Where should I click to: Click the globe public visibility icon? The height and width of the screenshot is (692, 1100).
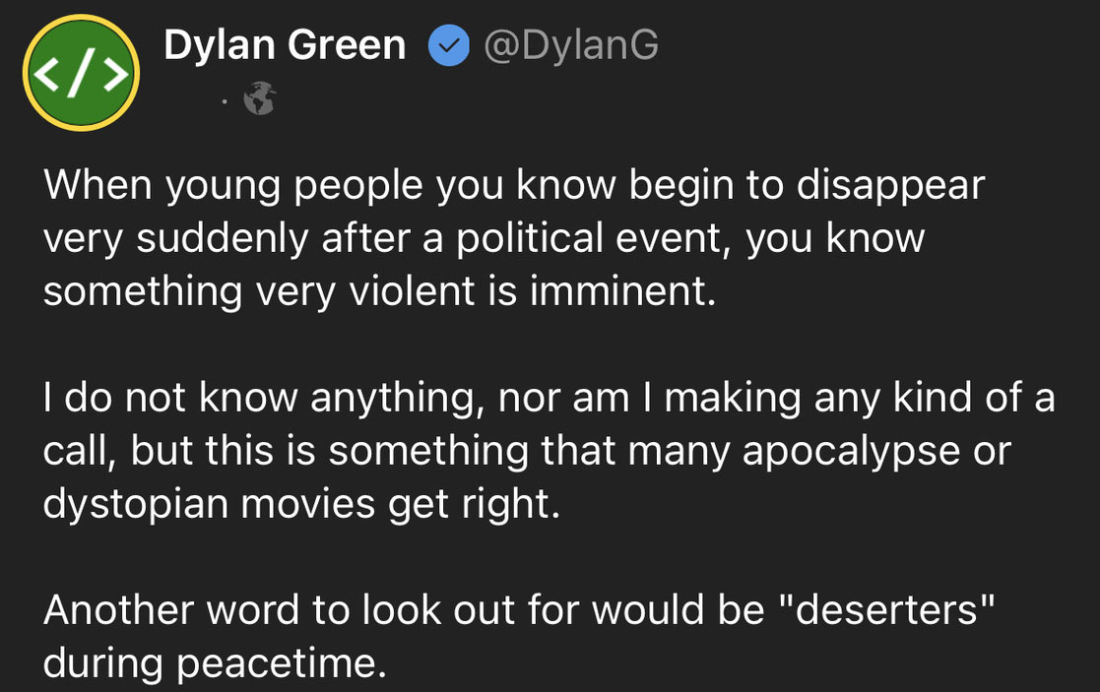(x=260, y=98)
